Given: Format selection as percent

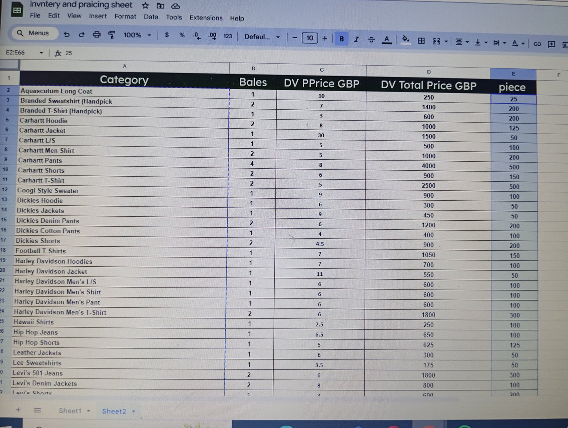Looking at the screenshot, I should (x=182, y=35).
